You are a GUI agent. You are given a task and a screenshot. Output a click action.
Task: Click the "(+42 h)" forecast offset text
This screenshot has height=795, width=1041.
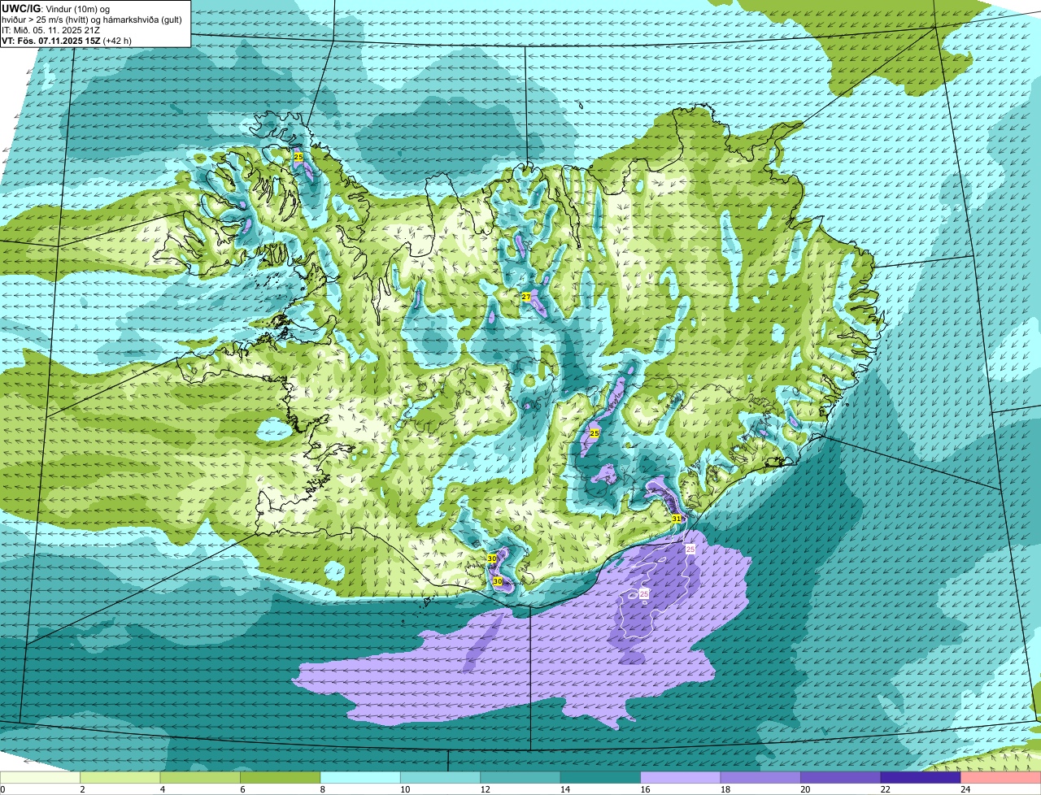pos(117,41)
